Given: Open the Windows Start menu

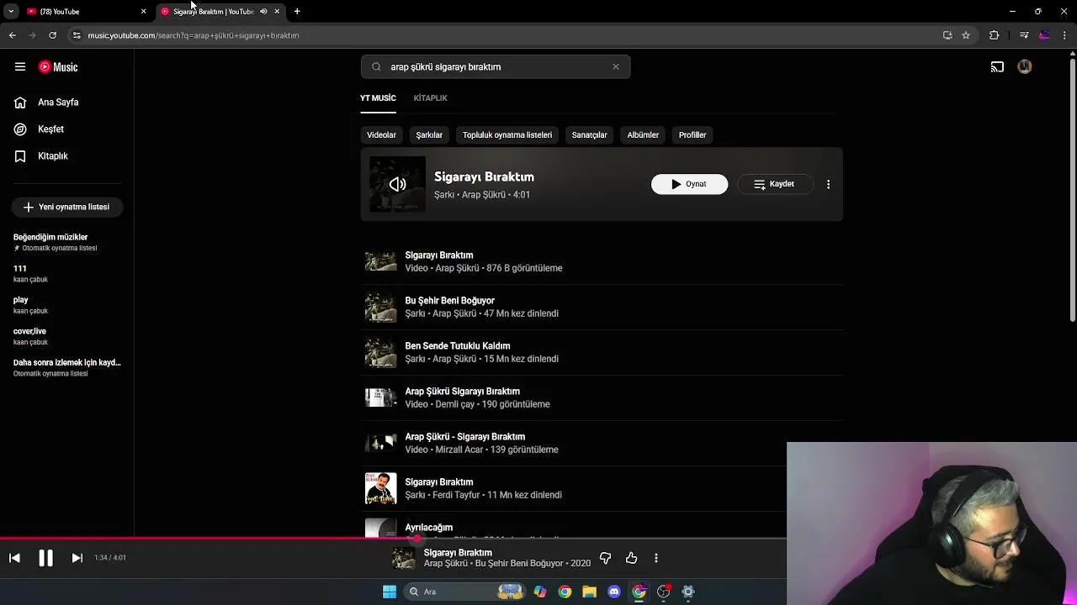Looking at the screenshot, I should (x=390, y=592).
